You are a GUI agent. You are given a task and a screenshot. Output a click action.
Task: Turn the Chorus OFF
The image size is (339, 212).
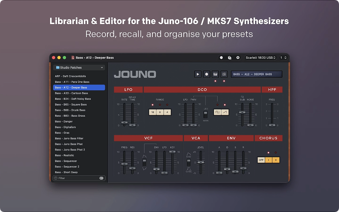(x=261, y=160)
